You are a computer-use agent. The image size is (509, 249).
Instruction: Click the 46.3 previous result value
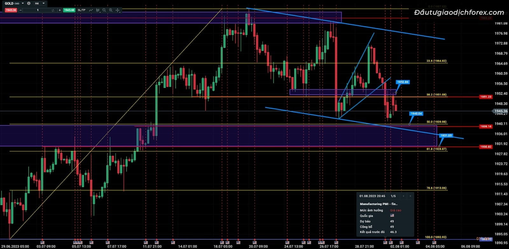click(x=394, y=232)
